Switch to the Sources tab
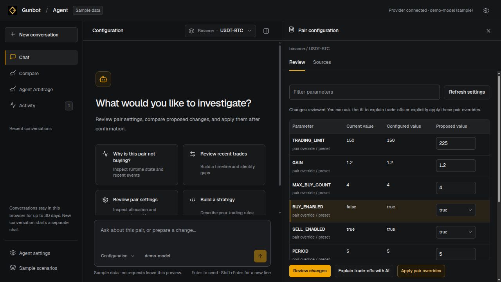 click(x=322, y=62)
